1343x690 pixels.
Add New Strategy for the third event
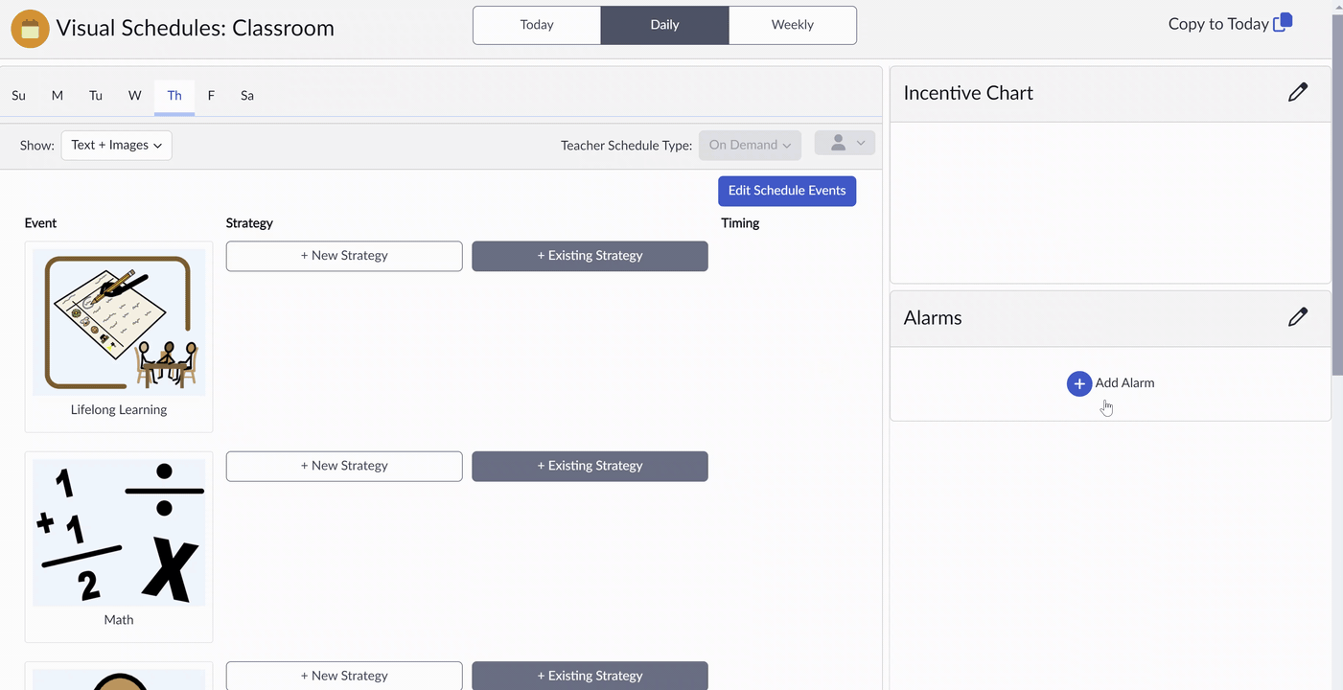344,675
